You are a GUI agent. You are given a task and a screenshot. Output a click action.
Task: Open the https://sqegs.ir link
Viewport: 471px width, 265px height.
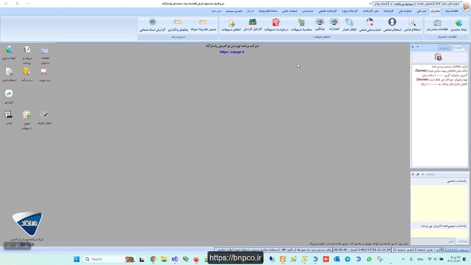click(232, 52)
